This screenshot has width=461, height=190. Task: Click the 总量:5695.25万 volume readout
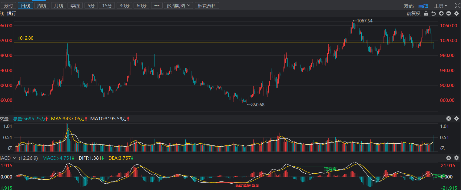click(30, 118)
